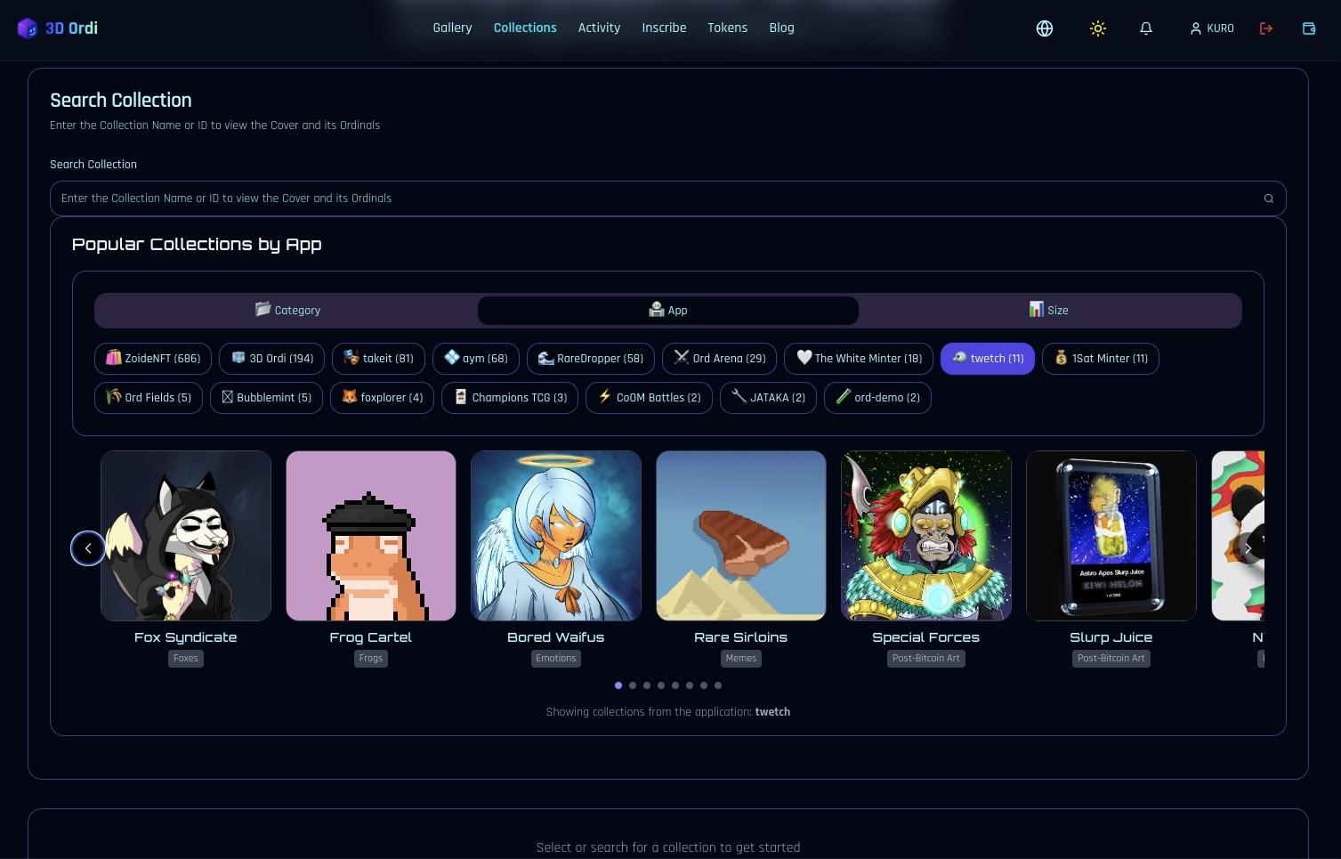Jump to second carousel pagination dot
This screenshot has width=1341, height=859.
(x=633, y=685)
